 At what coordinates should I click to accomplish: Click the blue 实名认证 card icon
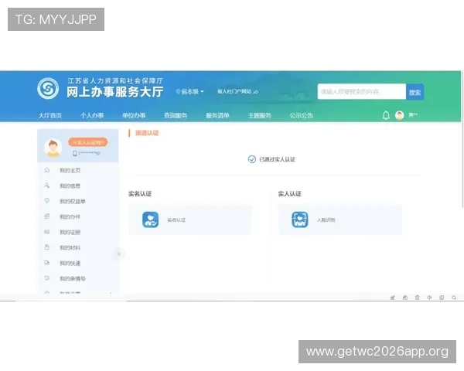(x=150, y=220)
